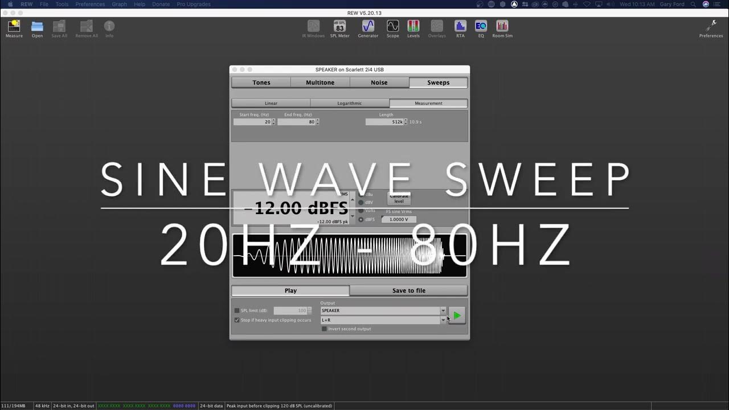Select the dBV level unit radio
Viewport: 729px width, 410px height.
361,203
